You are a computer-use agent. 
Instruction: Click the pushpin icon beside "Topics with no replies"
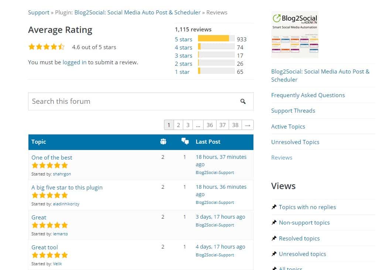[274, 207]
